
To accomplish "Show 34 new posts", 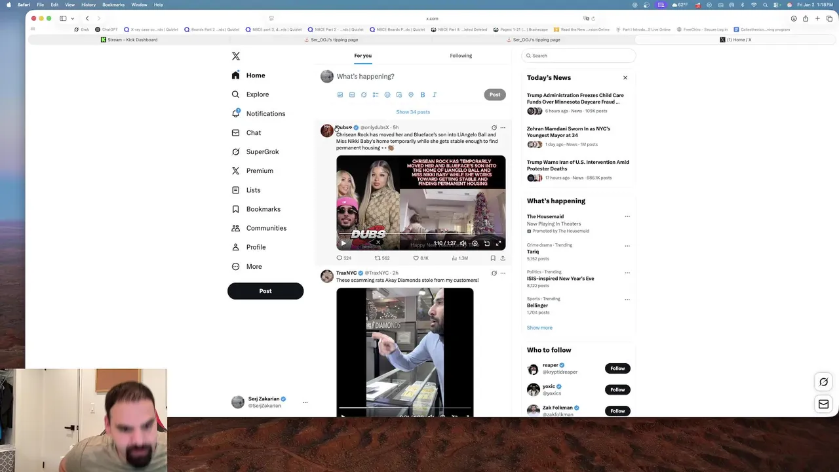I will coord(413,112).
